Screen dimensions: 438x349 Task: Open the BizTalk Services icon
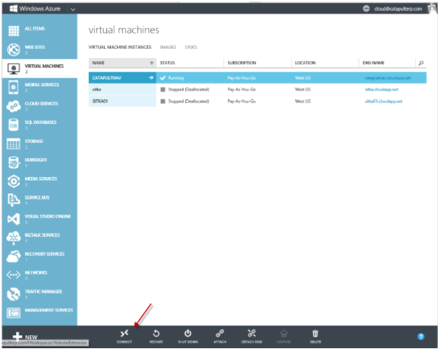tap(14, 238)
